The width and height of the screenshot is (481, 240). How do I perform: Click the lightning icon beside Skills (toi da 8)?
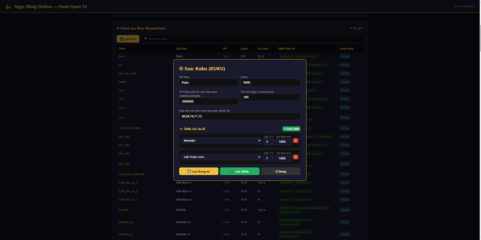[x=181, y=129]
